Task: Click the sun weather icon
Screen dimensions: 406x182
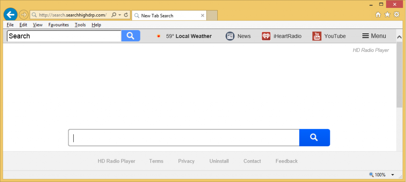Action: tap(159, 36)
